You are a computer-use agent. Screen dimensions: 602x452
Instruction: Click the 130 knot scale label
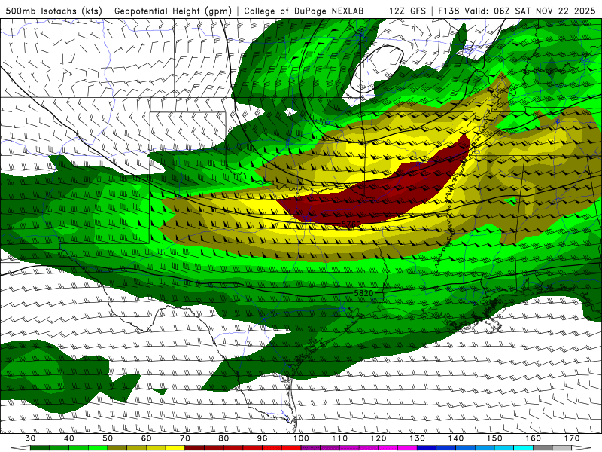[418, 438]
